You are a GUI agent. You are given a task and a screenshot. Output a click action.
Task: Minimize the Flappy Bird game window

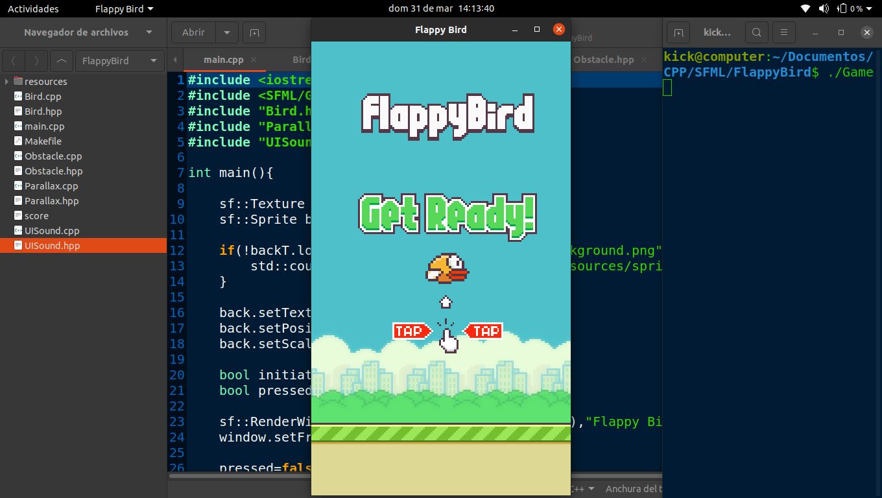coord(515,30)
